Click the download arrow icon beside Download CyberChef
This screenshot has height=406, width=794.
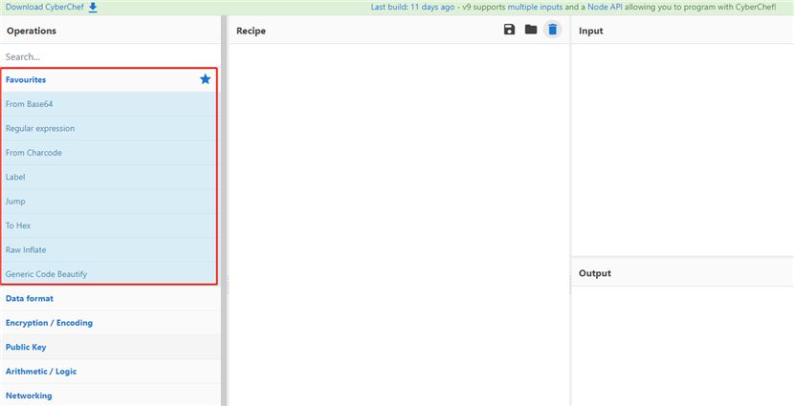[93, 8]
